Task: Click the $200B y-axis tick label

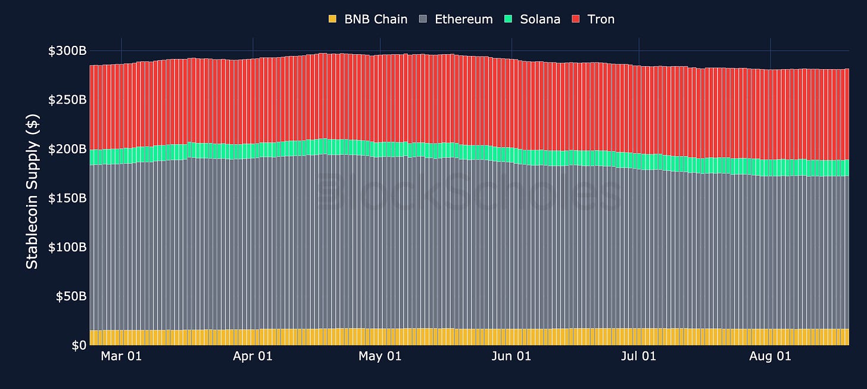Action: pyautogui.click(x=67, y=148)
